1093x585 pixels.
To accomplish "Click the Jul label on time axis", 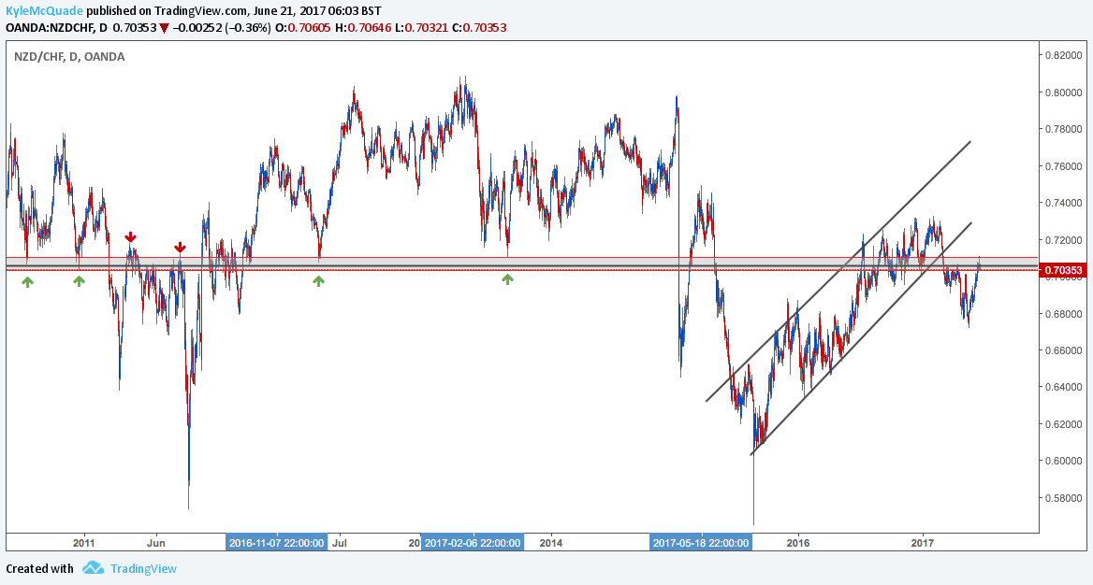I will pos(340,543).
